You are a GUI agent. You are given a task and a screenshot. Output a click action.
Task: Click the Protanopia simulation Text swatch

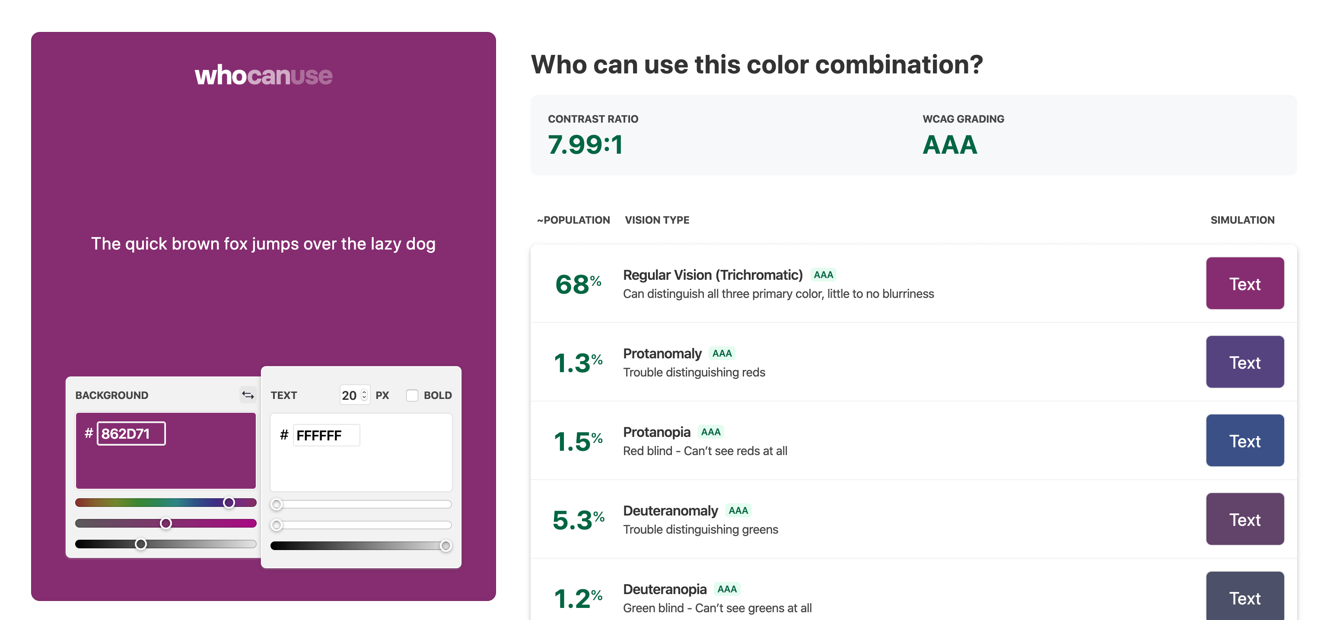1244,440
